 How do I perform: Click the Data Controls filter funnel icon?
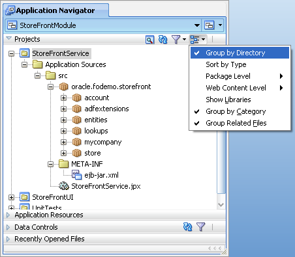pyautogui.click(x=200, y=227)
